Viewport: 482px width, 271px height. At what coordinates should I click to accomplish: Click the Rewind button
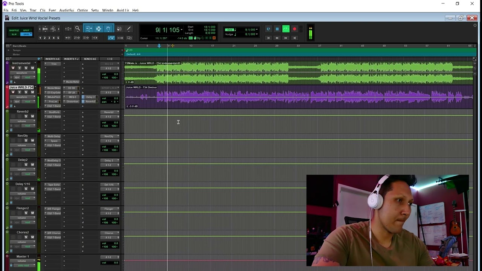tap(277, 38)
